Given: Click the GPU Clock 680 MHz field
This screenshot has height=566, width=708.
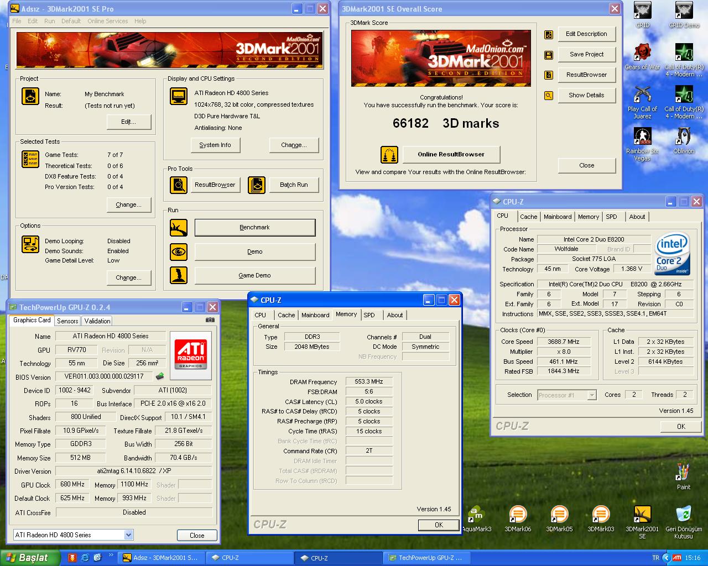Looking at the screenshot, I should click(x=72, y=484).
